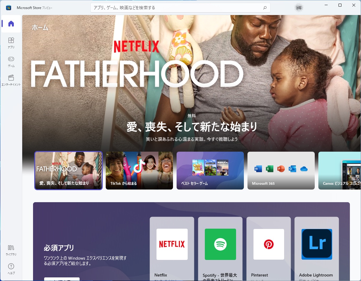This screenshot has height=281, width=361.
Task: Click the search magnifier icon
Action: [265, 8]
